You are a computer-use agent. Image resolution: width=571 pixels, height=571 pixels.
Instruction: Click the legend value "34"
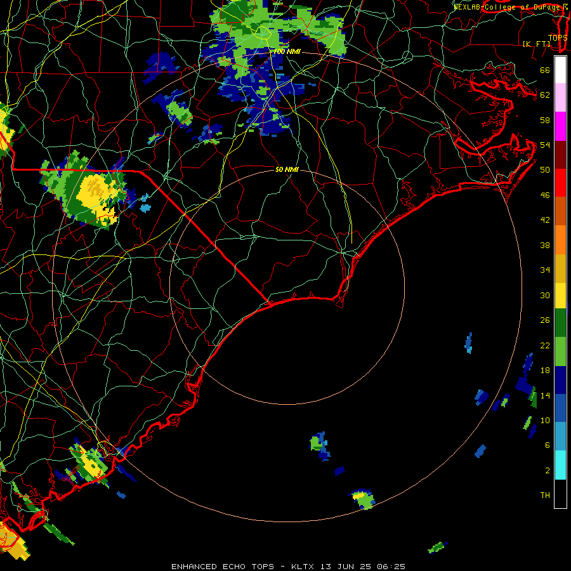click(x=545, y=270)
